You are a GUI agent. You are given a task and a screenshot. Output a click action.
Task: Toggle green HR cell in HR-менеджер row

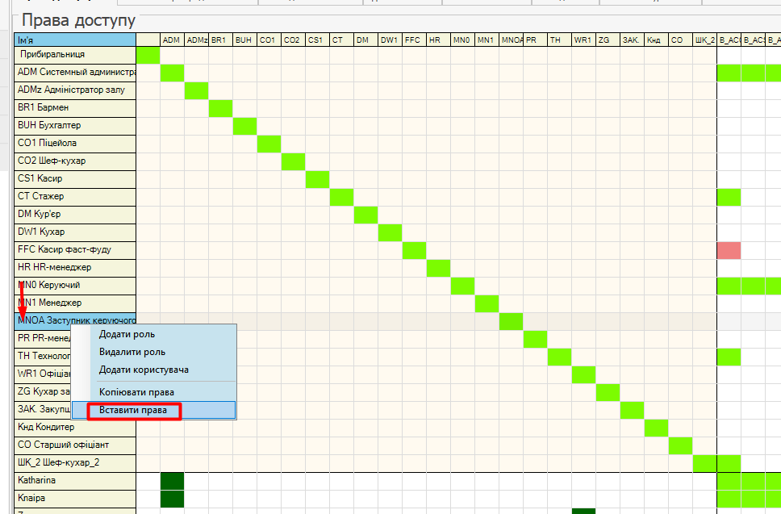(438, 268)
